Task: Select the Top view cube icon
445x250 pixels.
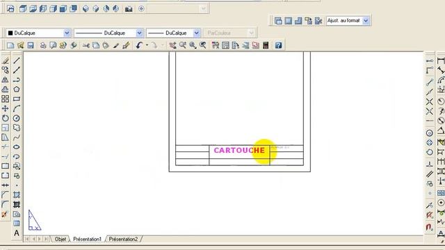Action: (23, 9)
